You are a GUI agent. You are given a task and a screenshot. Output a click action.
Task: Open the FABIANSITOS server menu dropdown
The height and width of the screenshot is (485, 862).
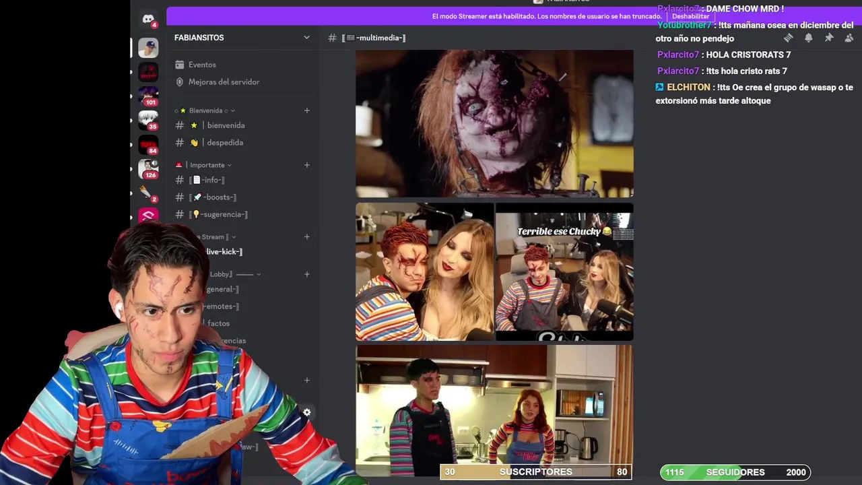pyautogui.click(x=306, y=38)
